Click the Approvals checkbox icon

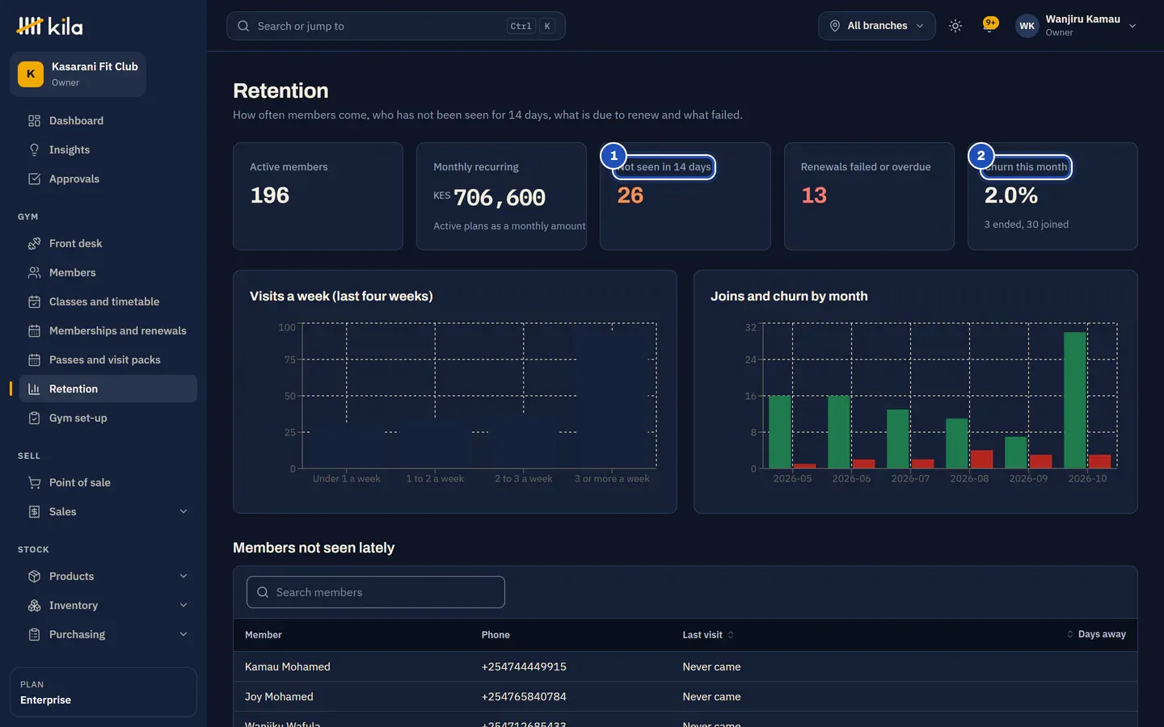pos(34,179)
